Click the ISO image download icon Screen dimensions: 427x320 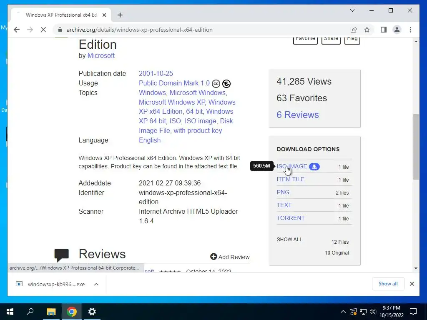pyautogui.click(x=314, y=167)
